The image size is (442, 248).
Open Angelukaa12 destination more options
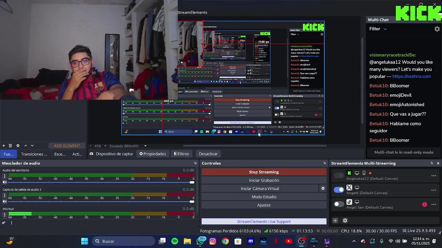pos(434,176)
